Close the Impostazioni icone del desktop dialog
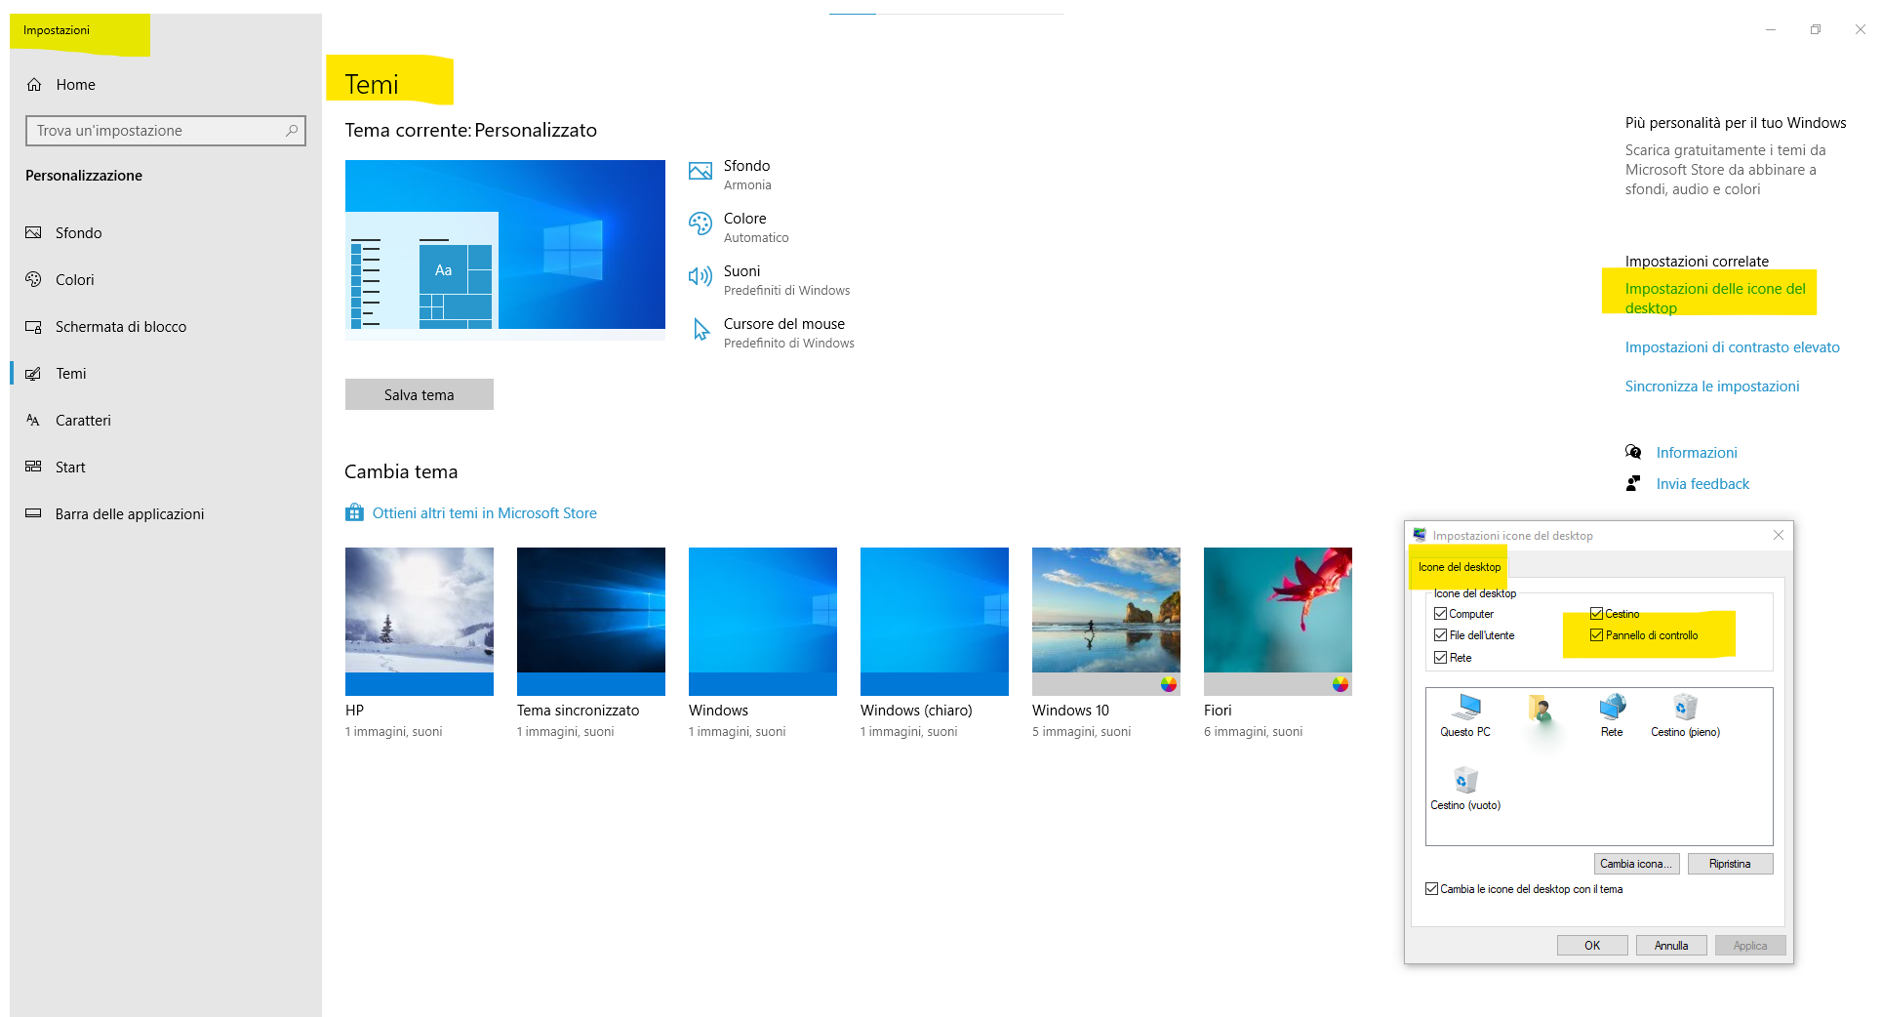This screenshot has width=1882, height=1017. tap(1779, 535)
